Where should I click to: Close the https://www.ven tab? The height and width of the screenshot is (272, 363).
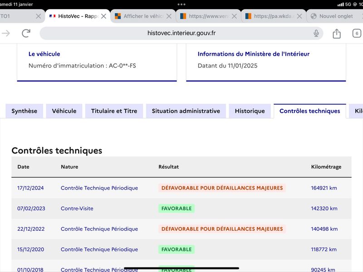(x=234, y=16)
